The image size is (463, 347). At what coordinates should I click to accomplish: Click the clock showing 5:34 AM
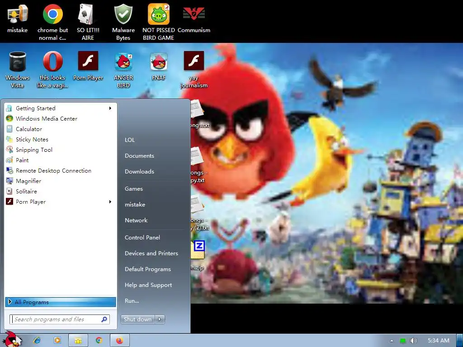pyautogui.click(x=439, y=341)
